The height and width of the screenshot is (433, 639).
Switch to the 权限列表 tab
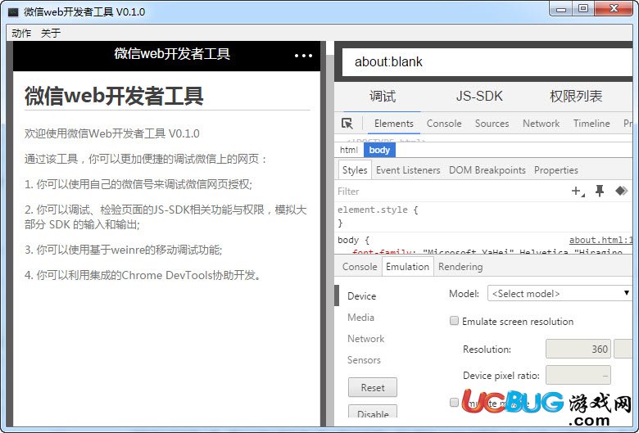[576, 97]
